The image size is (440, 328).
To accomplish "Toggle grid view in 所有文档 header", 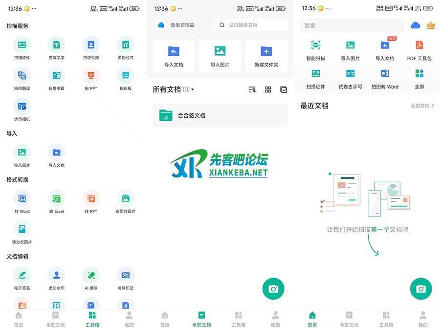I will pos(268,89).
